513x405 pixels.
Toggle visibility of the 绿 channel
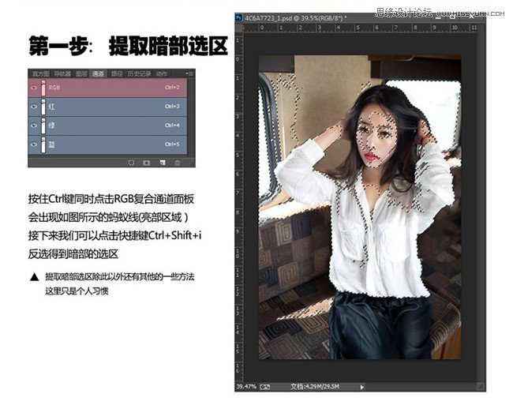point(34,126)
